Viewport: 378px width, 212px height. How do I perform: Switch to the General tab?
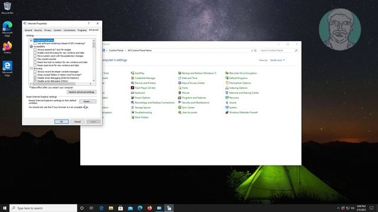pyautogui.click(x=28, y=30)
